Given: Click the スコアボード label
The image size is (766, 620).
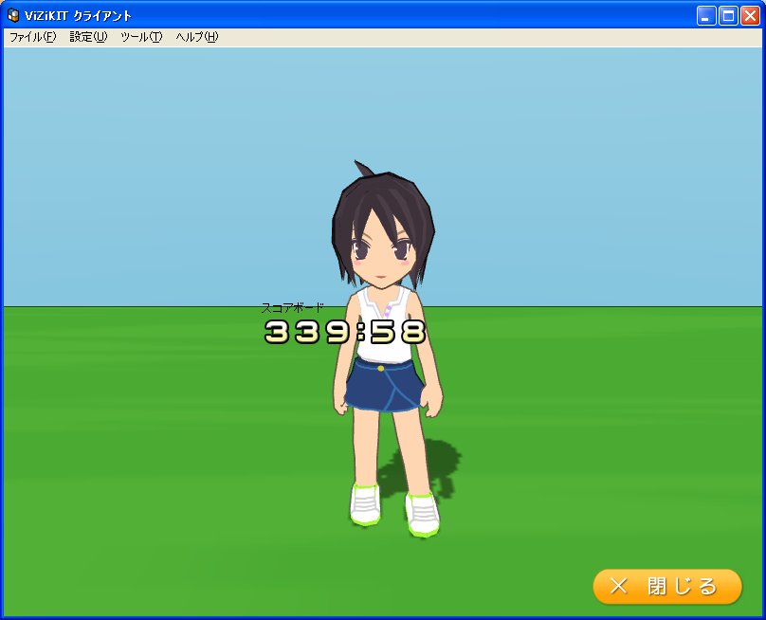Looking at the screenshot, I should point(292,308).
